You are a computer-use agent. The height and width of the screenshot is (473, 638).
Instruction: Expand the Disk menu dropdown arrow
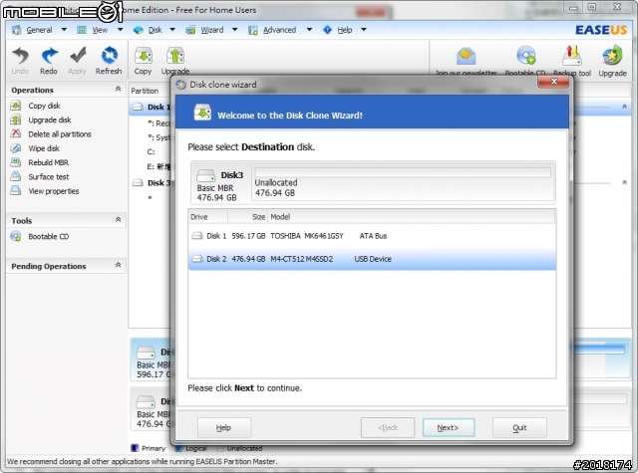[172, 30]
